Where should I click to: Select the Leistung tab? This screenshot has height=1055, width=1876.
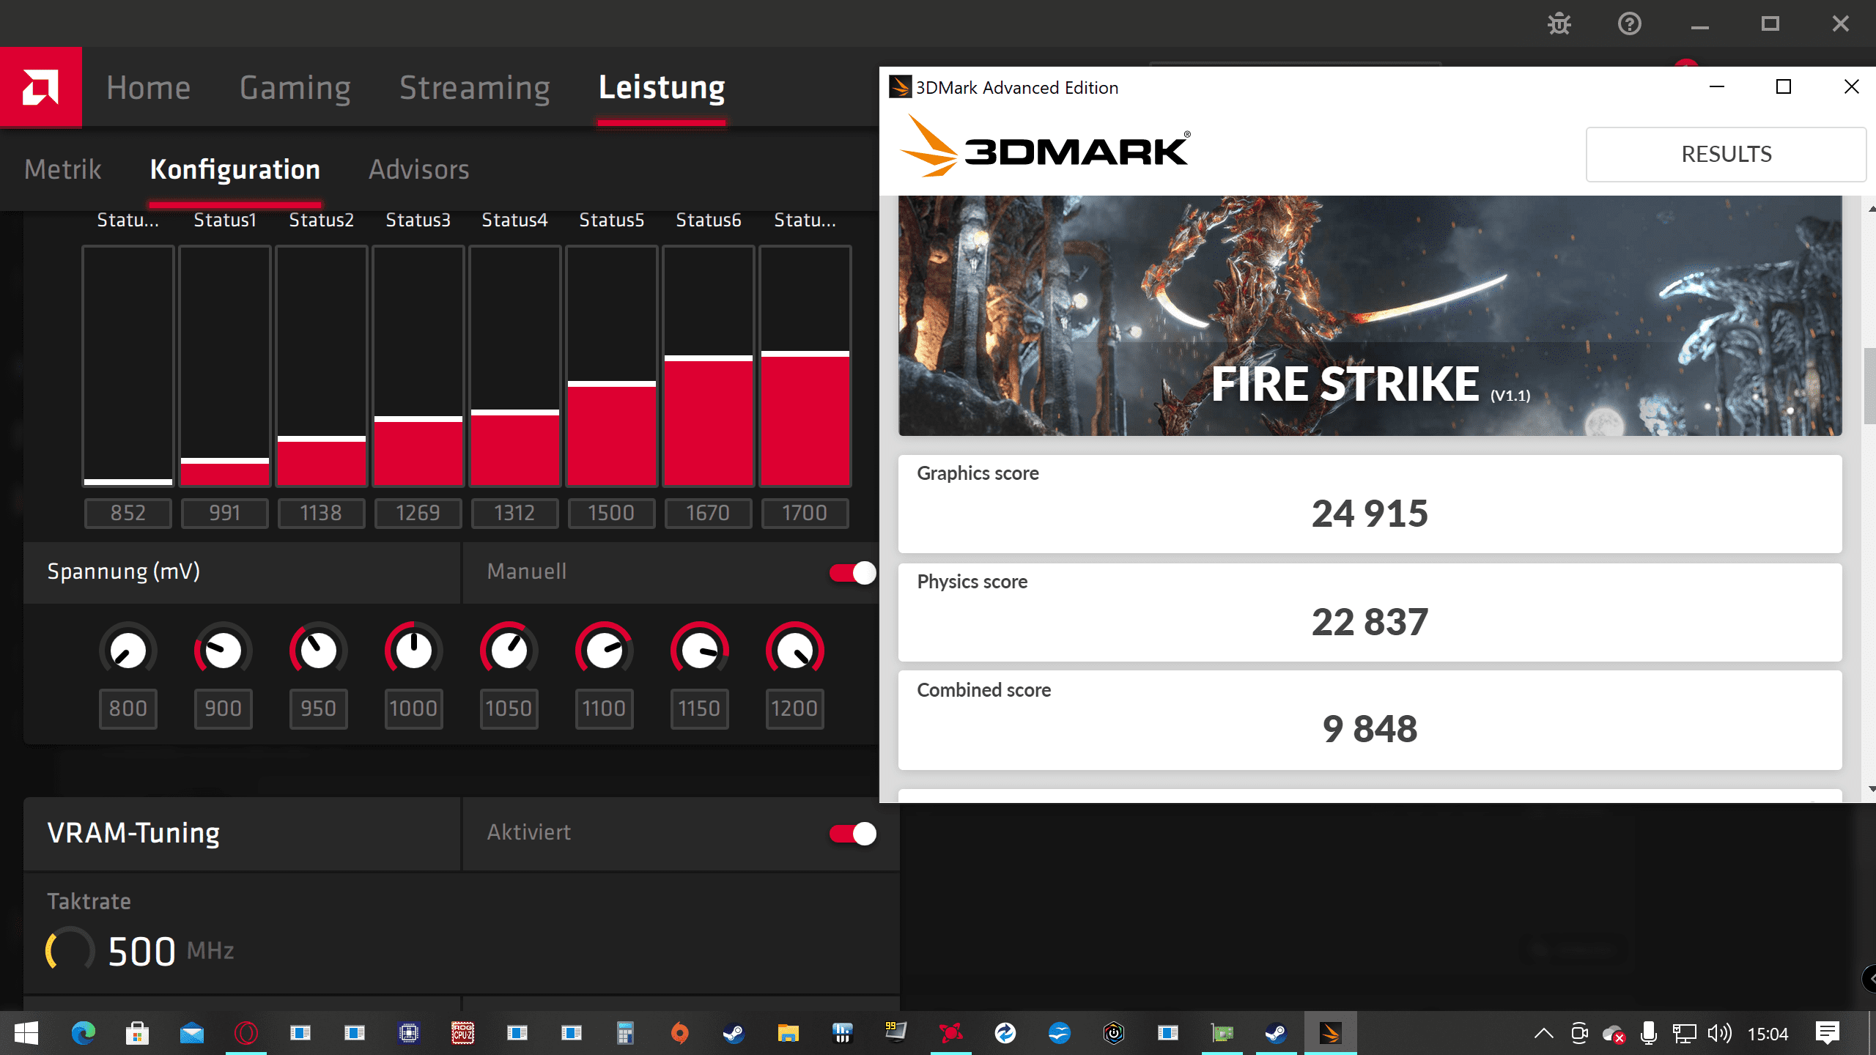[662, 87]
